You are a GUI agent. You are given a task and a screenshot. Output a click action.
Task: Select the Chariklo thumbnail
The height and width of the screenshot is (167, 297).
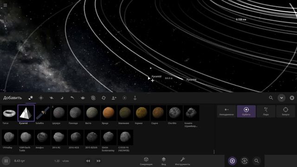(174, 113)
